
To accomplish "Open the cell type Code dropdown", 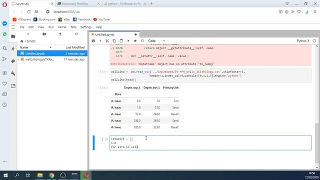I will pyautogui.click(x=156, y=41).
